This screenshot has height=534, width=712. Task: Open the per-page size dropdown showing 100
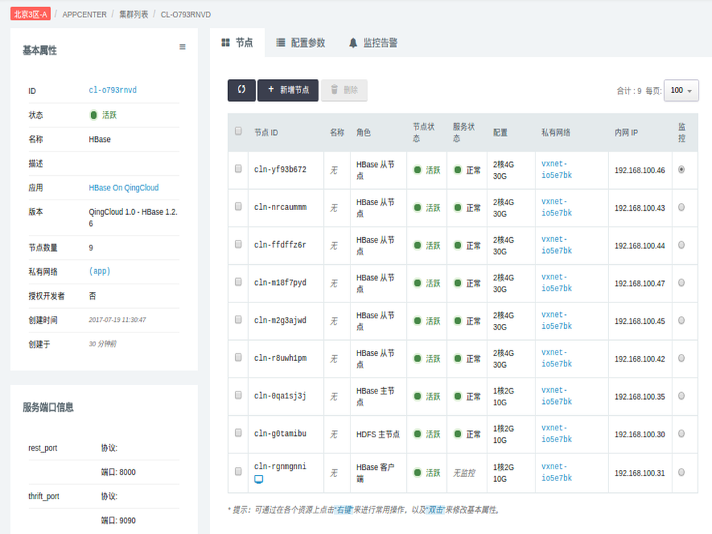point(681,90)
